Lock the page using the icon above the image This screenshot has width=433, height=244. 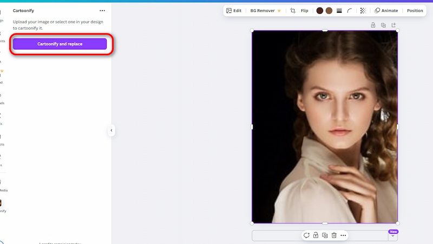(373, 25)
